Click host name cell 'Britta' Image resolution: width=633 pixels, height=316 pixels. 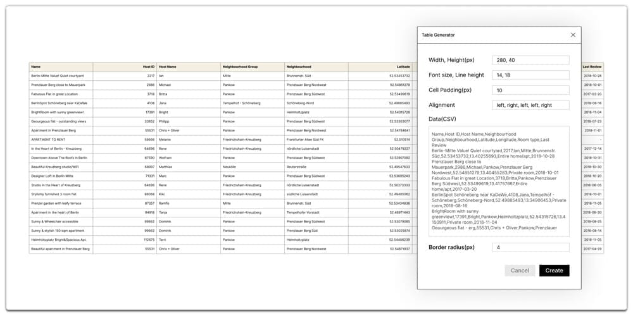click(189, 94)
